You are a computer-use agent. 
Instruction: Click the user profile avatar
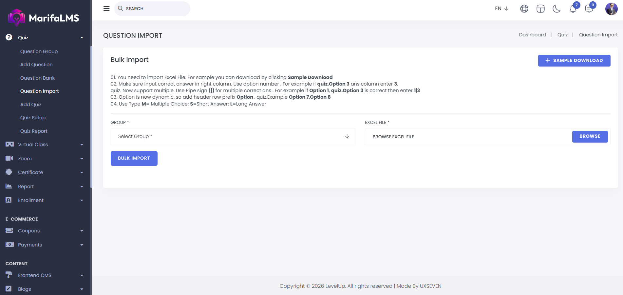pyautogui.click(x=611, y=9)
